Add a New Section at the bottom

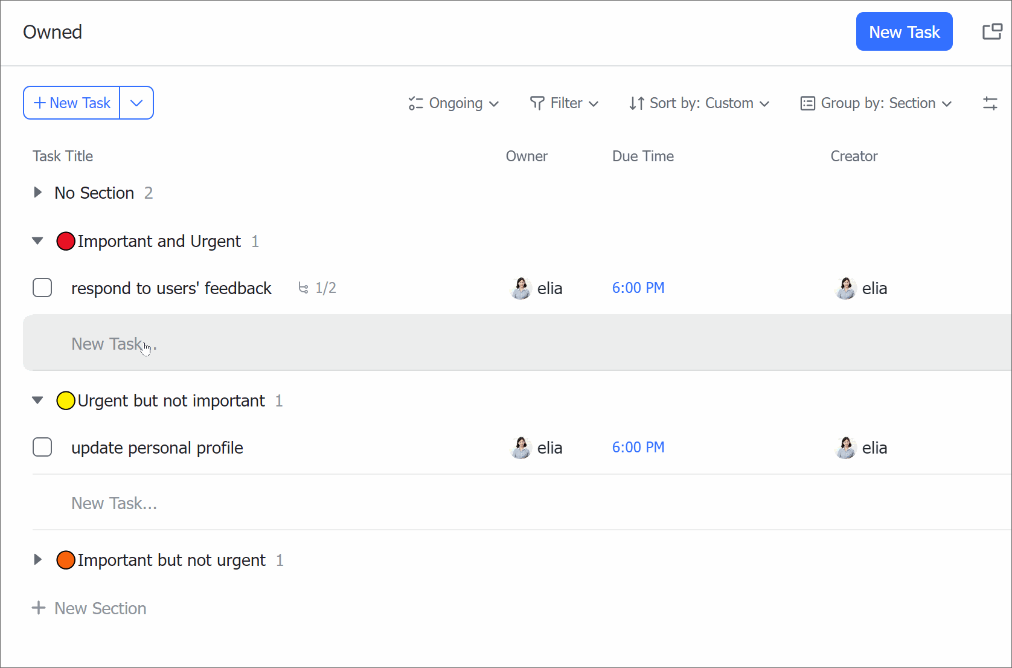[x=89, y=608]
